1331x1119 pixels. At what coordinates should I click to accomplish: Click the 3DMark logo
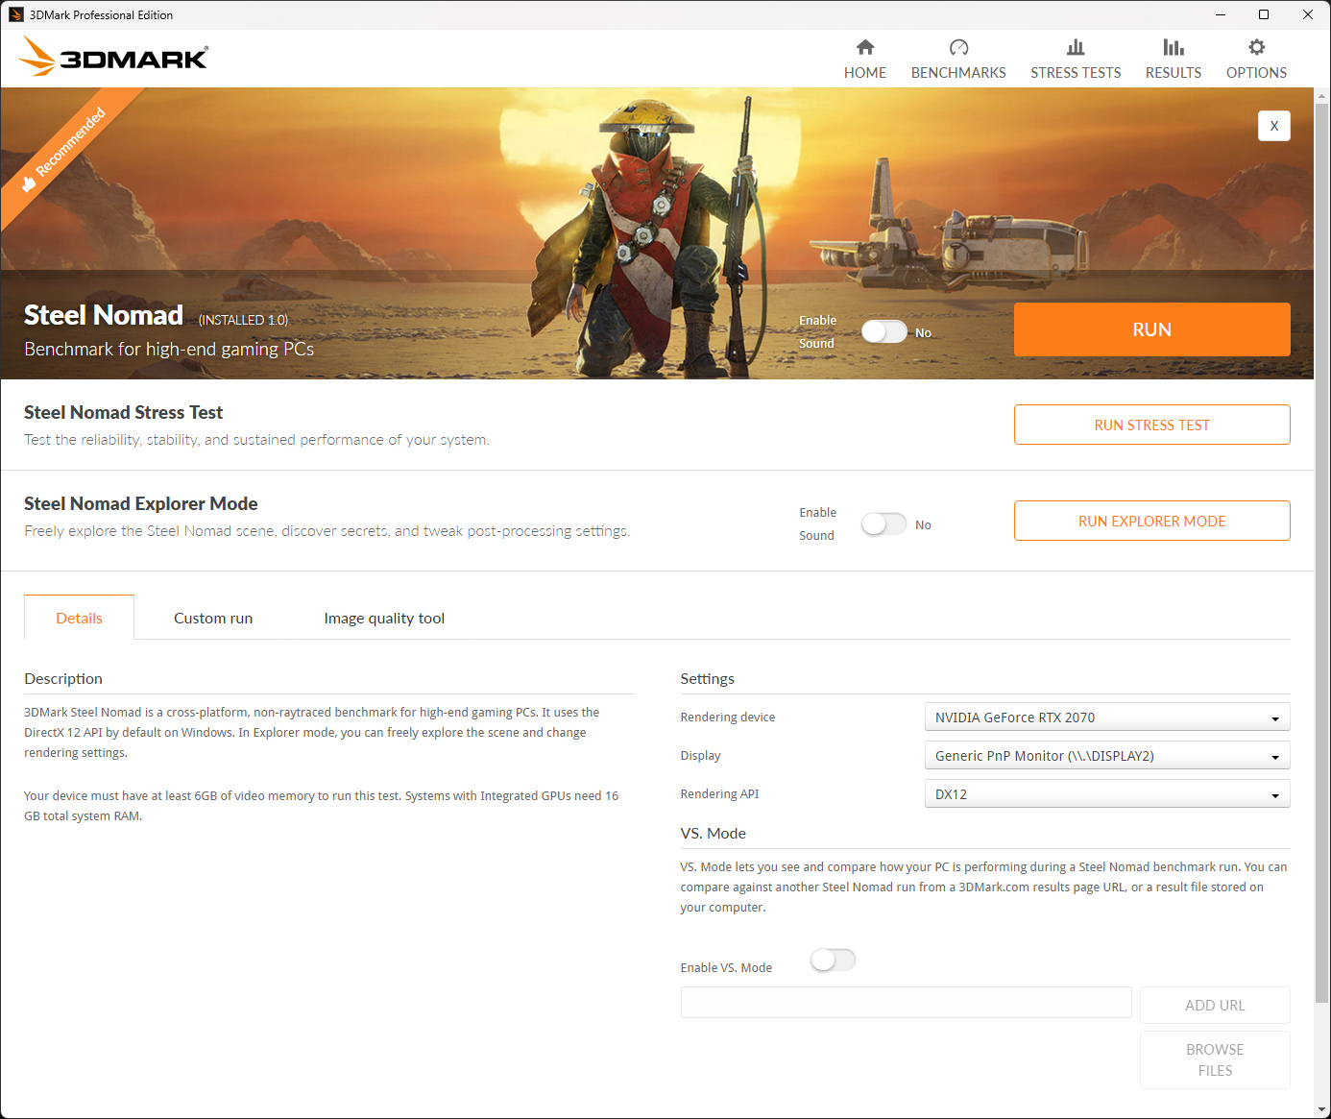pos(113,57)
